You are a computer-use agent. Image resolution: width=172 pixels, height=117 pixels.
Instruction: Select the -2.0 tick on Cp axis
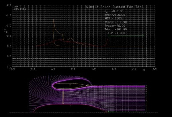pos(8,5)
